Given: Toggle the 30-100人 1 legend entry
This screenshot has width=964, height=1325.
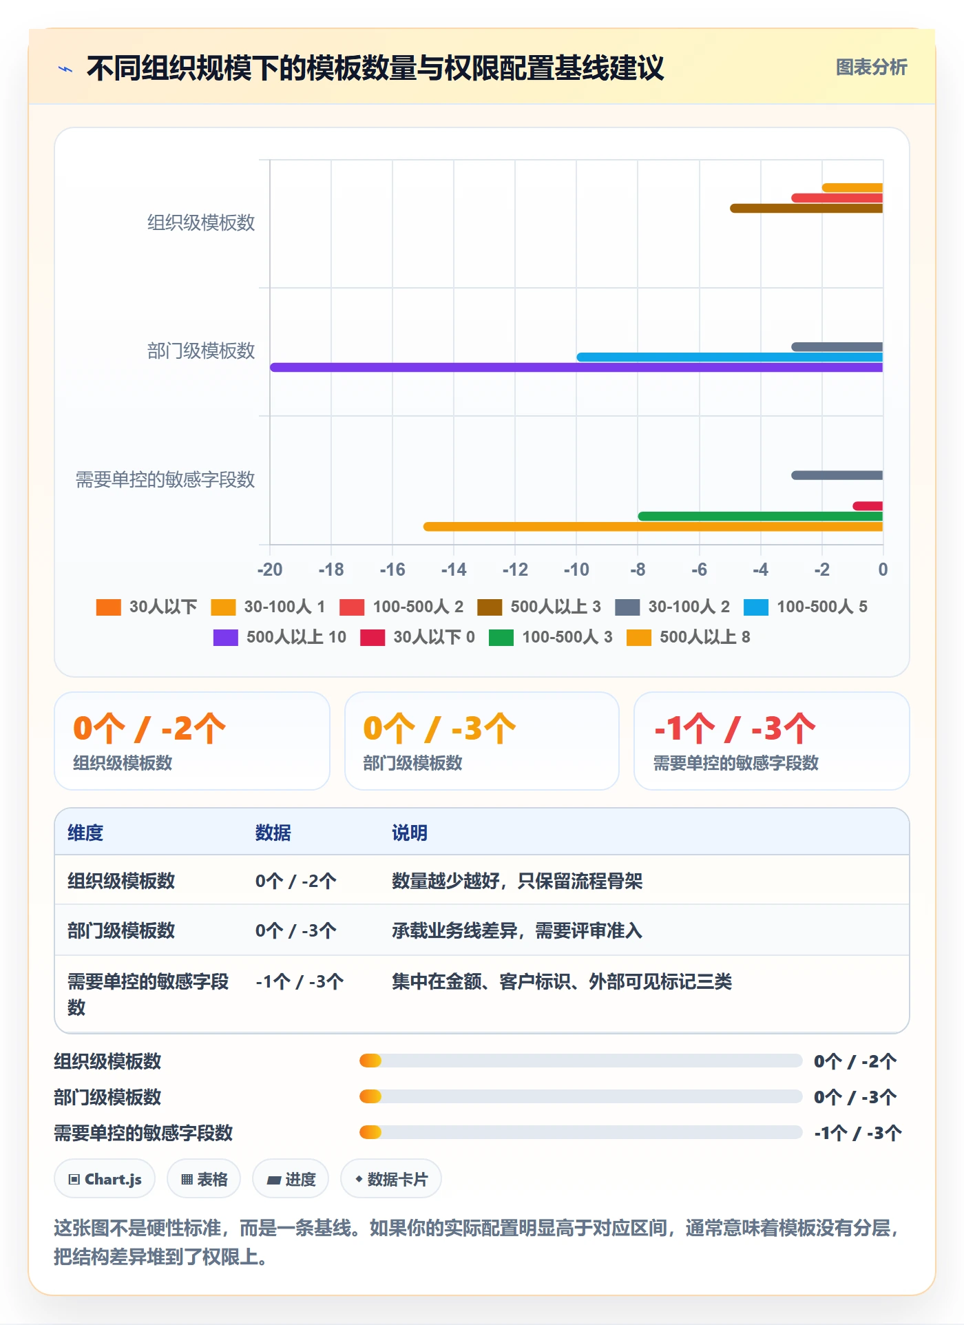Looking at the screenshot, I should [268, 607].
